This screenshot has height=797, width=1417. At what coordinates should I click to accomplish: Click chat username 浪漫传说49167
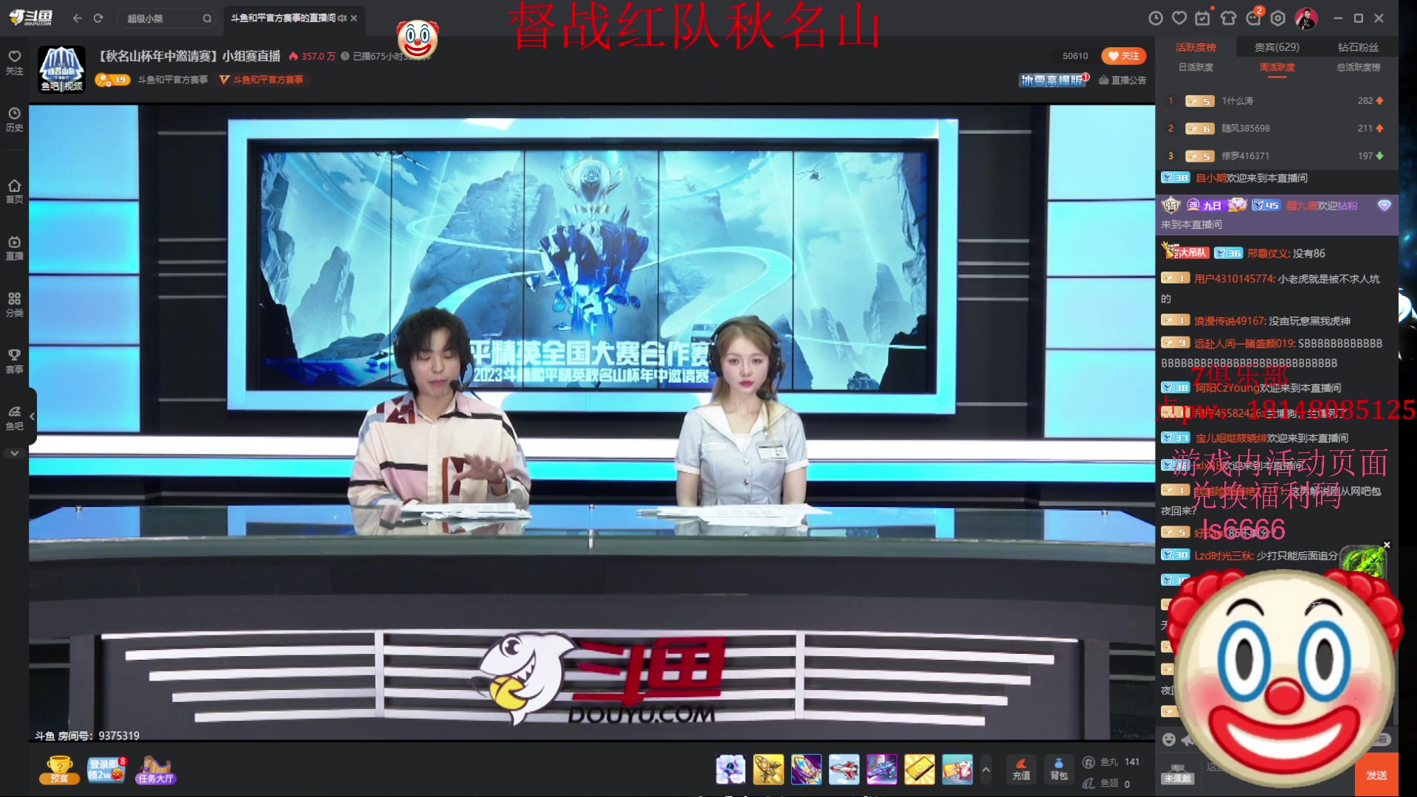(x=1229, y=321)
